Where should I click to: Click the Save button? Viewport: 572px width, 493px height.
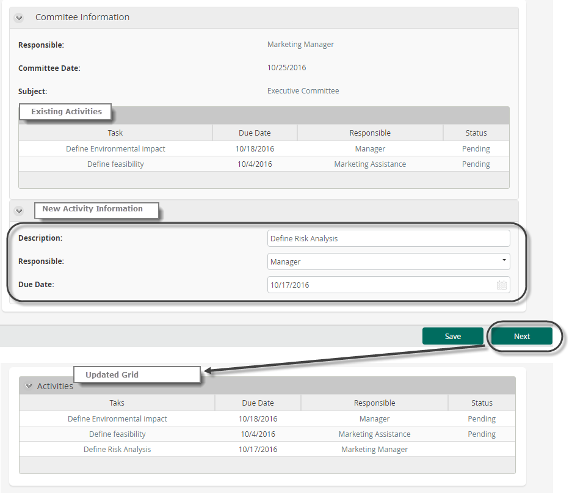[452, 336]
